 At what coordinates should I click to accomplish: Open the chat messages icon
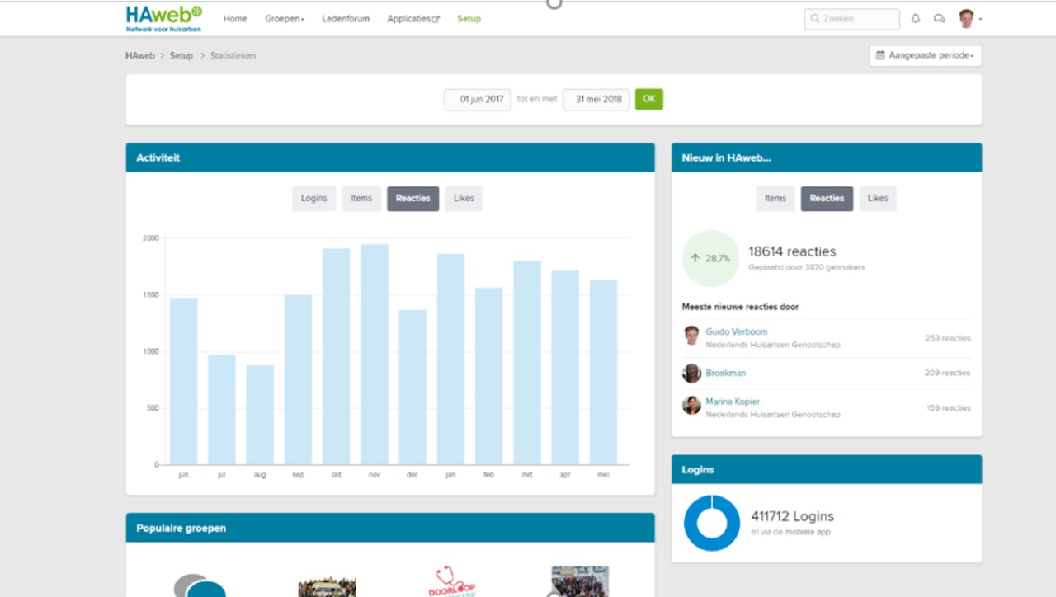939,18
